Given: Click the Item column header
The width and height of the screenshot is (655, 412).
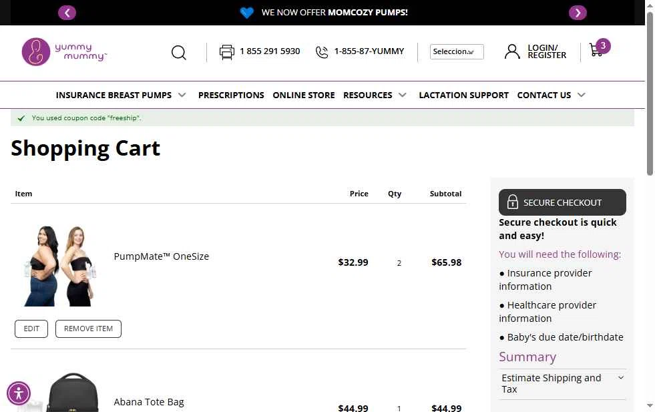Looking at the screenshot, I should tap(23, 194).
